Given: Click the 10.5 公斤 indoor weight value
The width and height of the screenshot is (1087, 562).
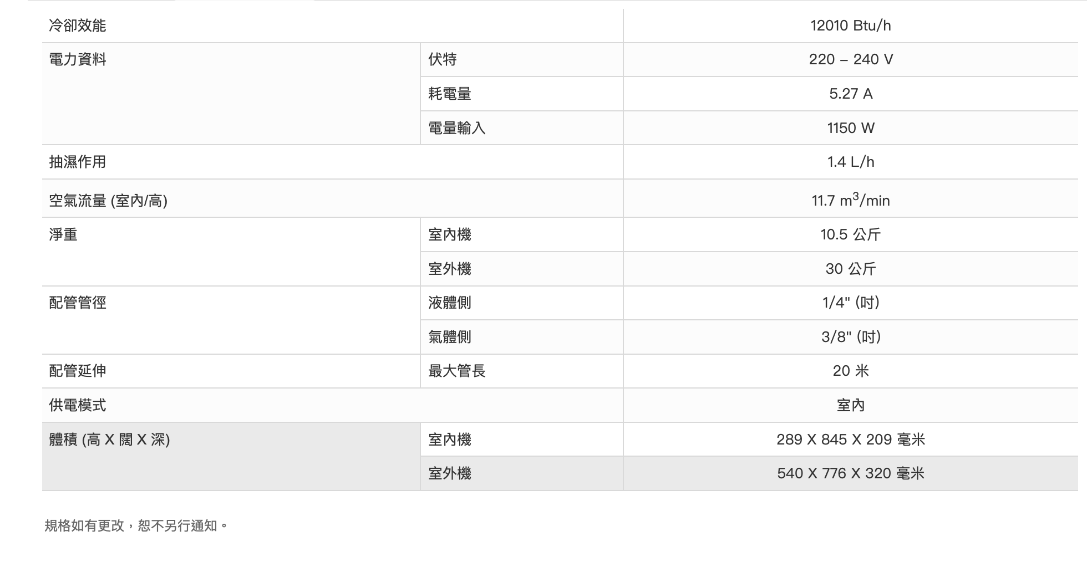Looking at the screenshot, I should pyautogui.click(x=850, y=234).
